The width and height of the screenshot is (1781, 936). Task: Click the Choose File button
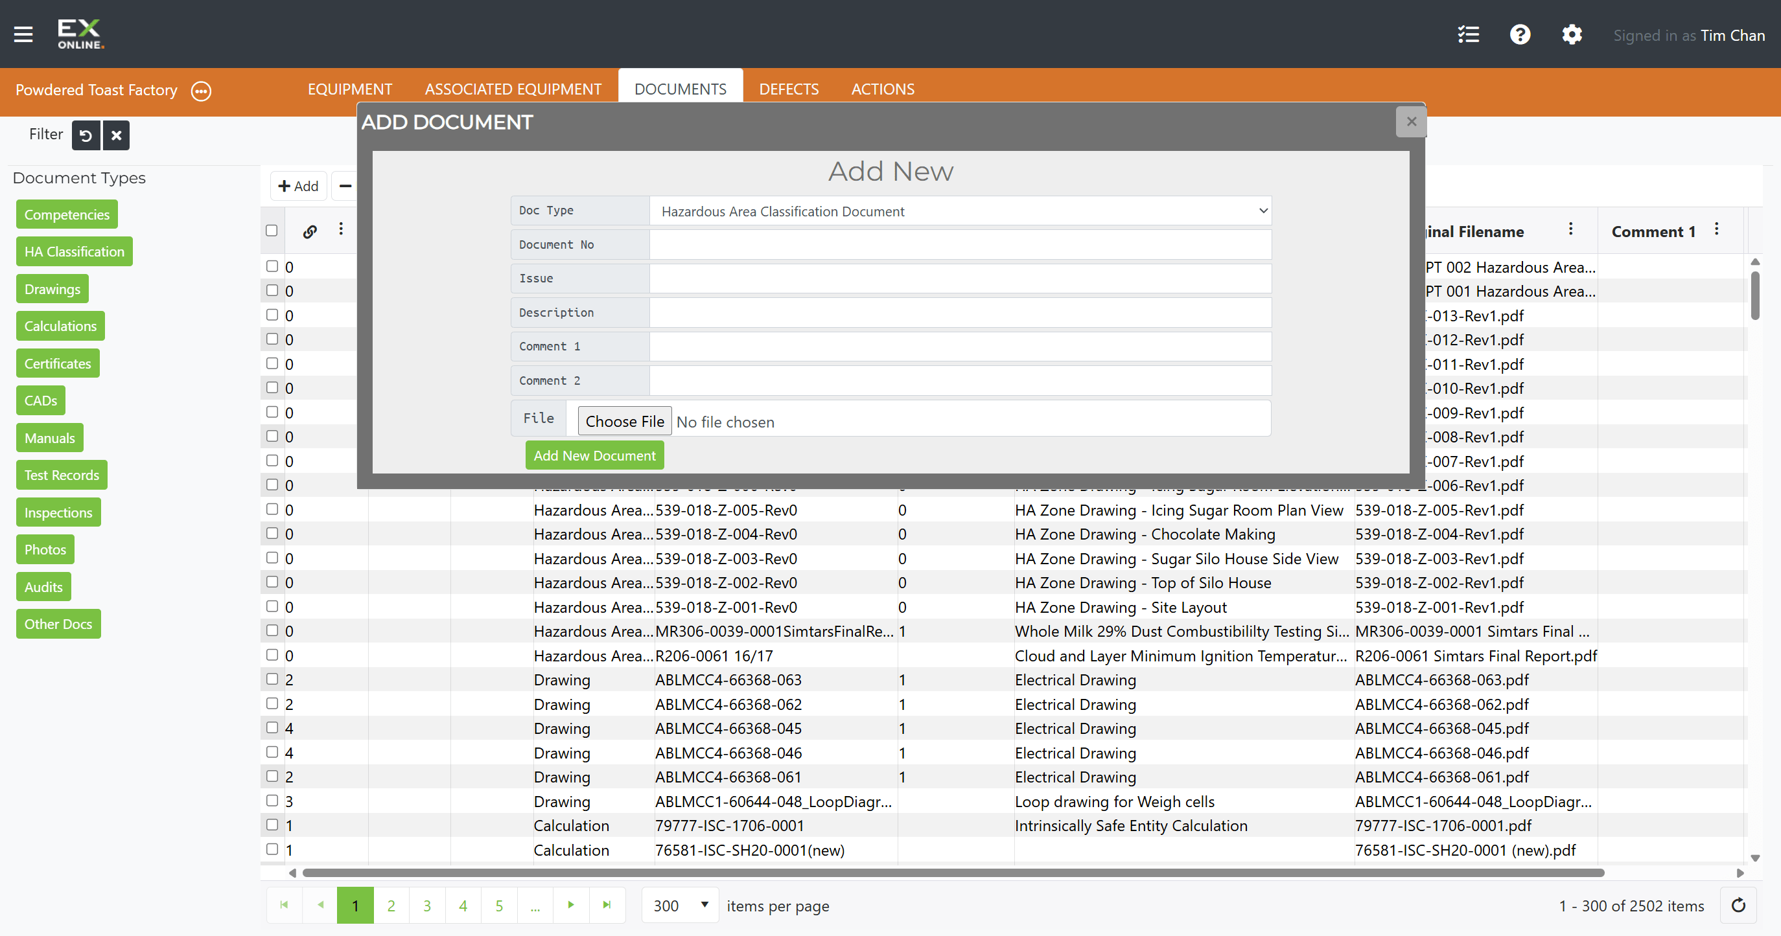624,422
